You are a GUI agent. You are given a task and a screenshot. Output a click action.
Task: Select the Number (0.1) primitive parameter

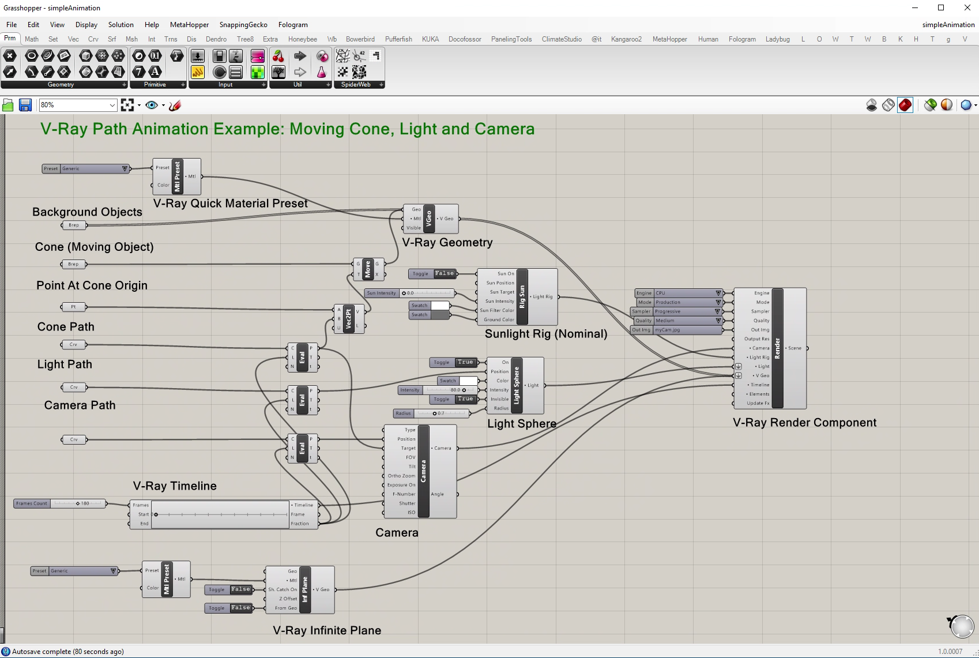(155, 56)
